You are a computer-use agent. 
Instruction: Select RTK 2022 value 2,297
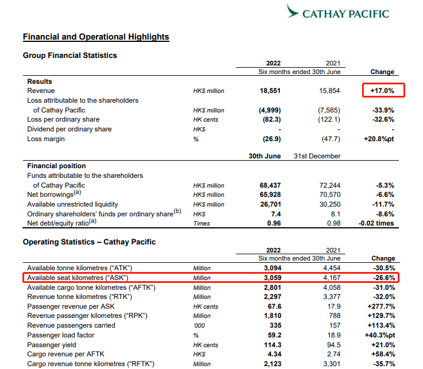point(272,297)
